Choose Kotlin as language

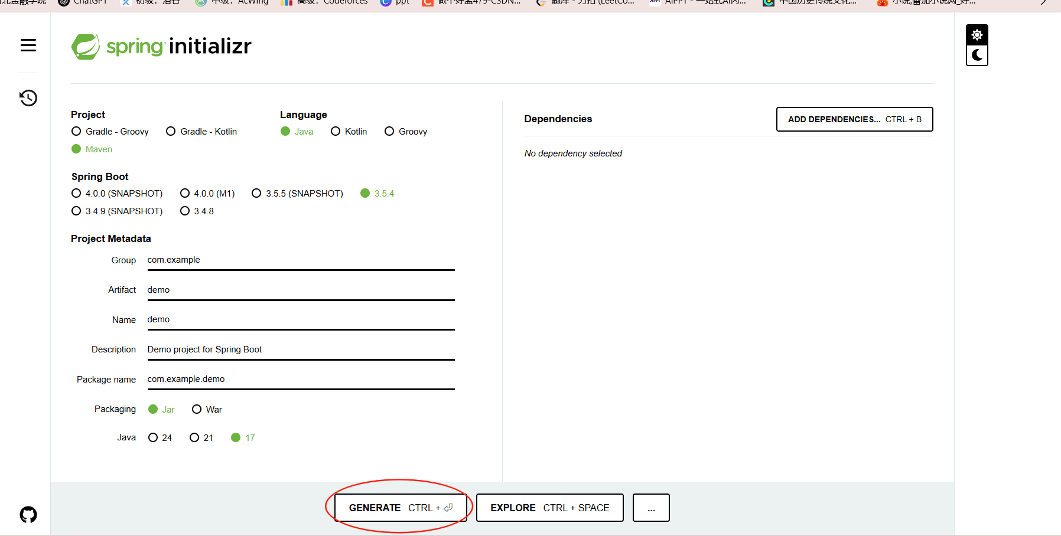(x=349, y=132)
